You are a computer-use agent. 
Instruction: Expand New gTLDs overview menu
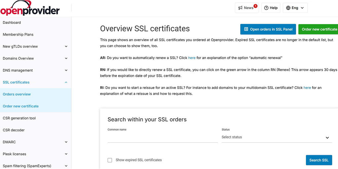[x=66, y=46]
